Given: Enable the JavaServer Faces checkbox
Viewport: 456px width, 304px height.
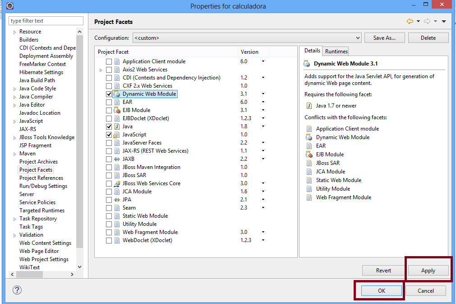Looking at the screenshot, I should (109, 143).
